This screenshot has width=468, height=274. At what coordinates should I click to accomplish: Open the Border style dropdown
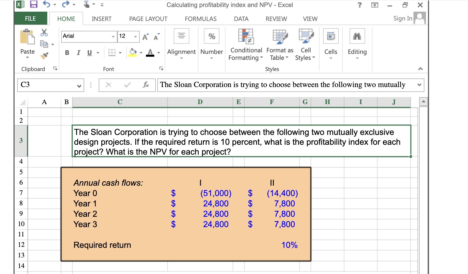tap(120, 52)
